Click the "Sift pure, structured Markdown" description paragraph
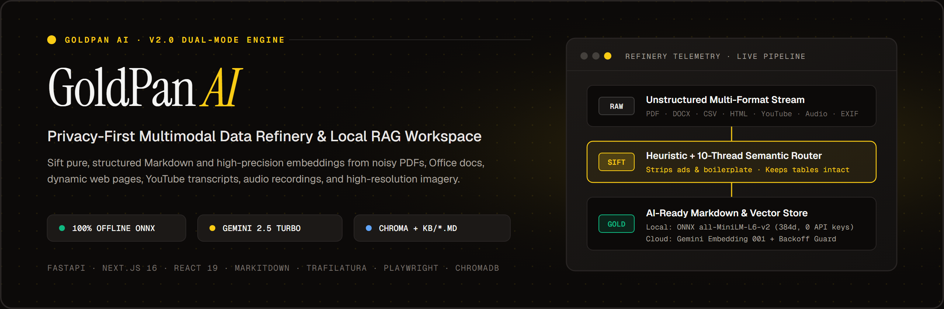Viewport: 944px width, 309px height. [x=266, y=171]
